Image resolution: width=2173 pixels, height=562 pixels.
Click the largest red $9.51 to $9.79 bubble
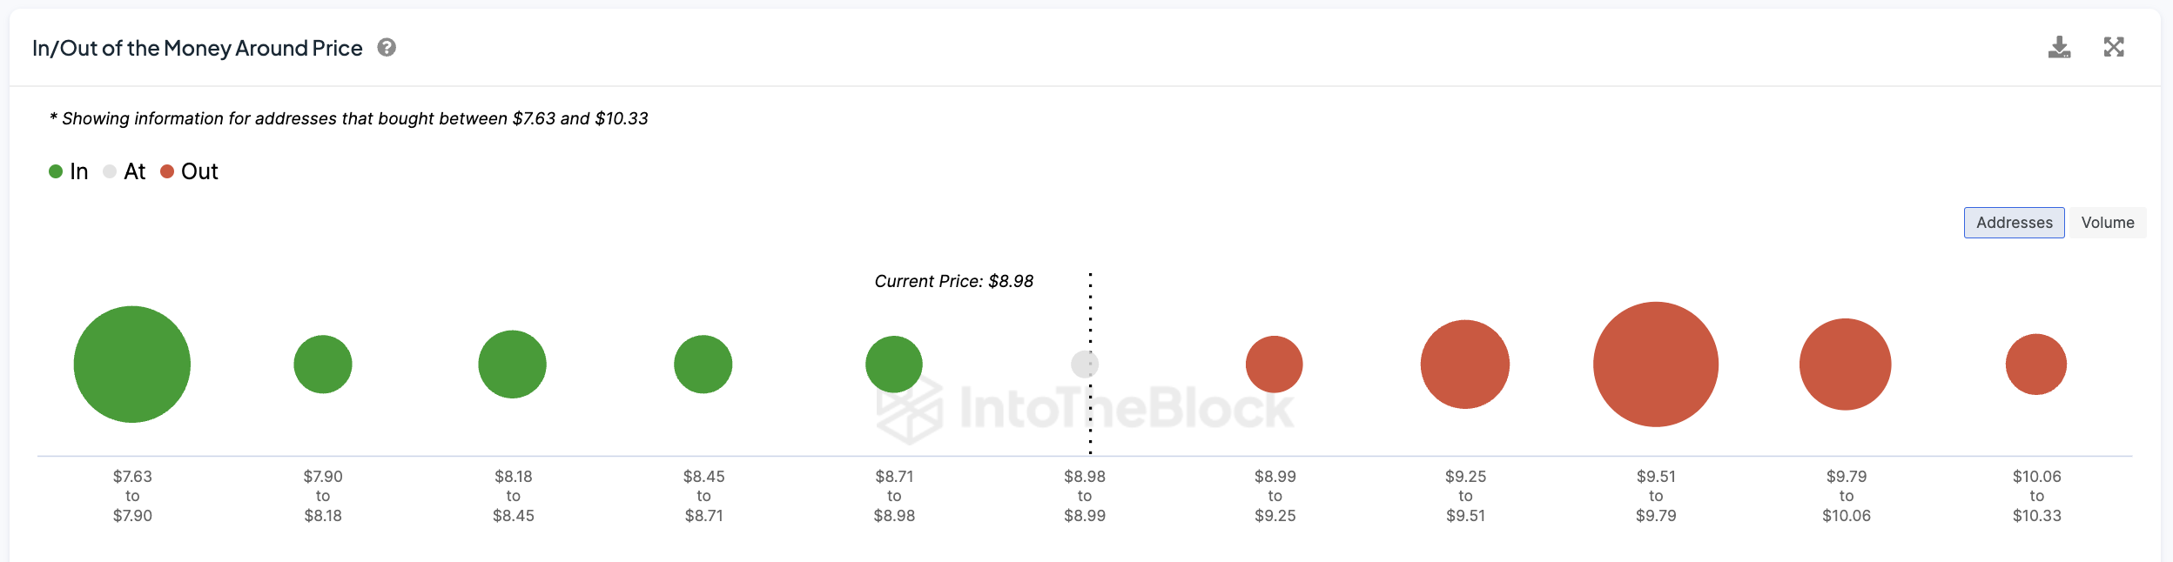[1656, 365]
